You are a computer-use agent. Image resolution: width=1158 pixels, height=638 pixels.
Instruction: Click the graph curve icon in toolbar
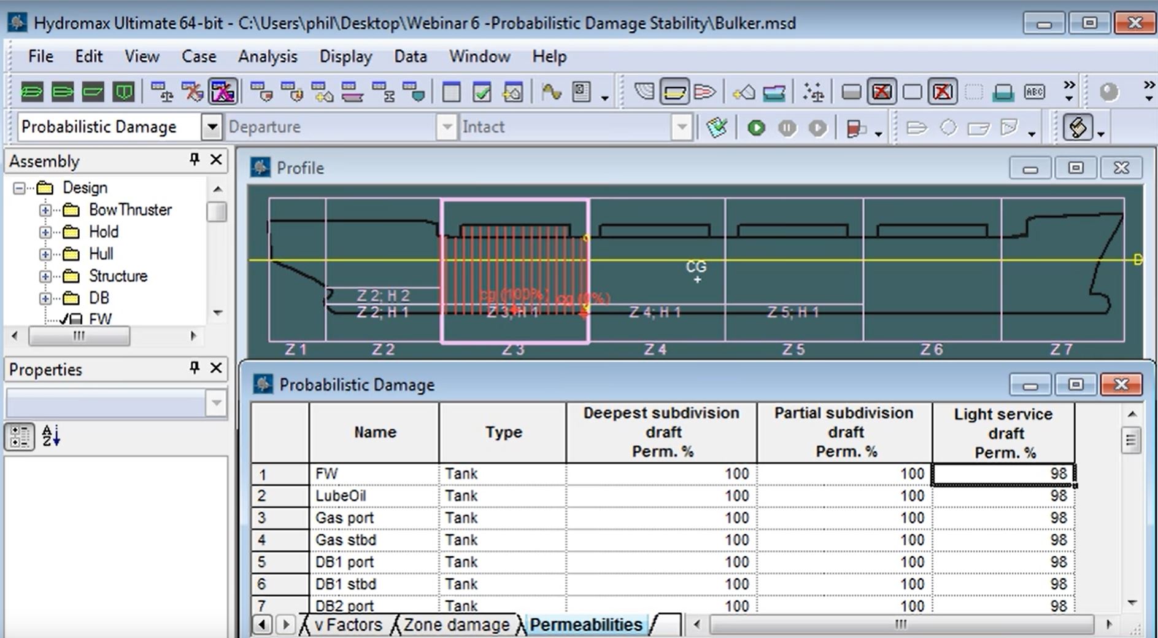click(551, 93)
